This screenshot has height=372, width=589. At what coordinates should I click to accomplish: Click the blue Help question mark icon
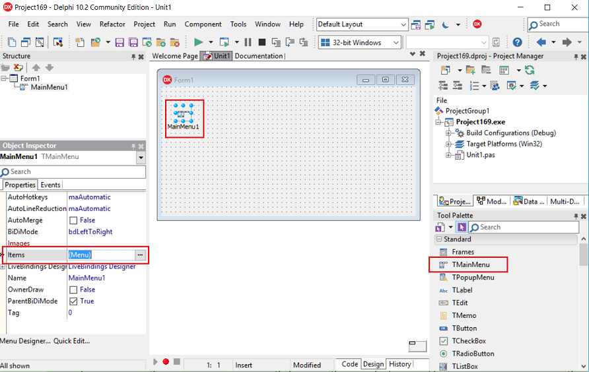pos(517,42)
